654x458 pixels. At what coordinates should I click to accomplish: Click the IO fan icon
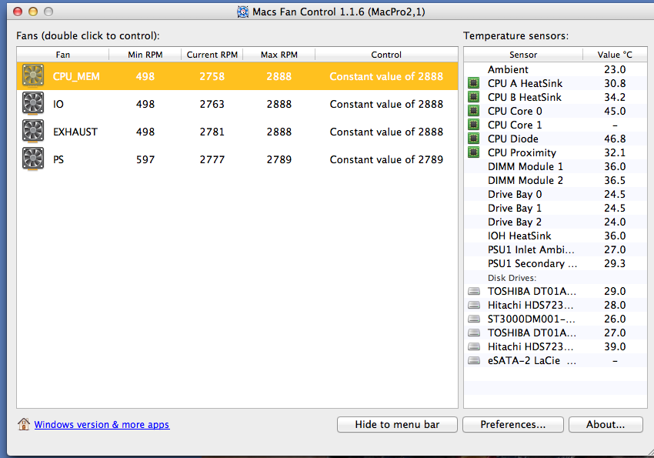[x=33, y=103]
